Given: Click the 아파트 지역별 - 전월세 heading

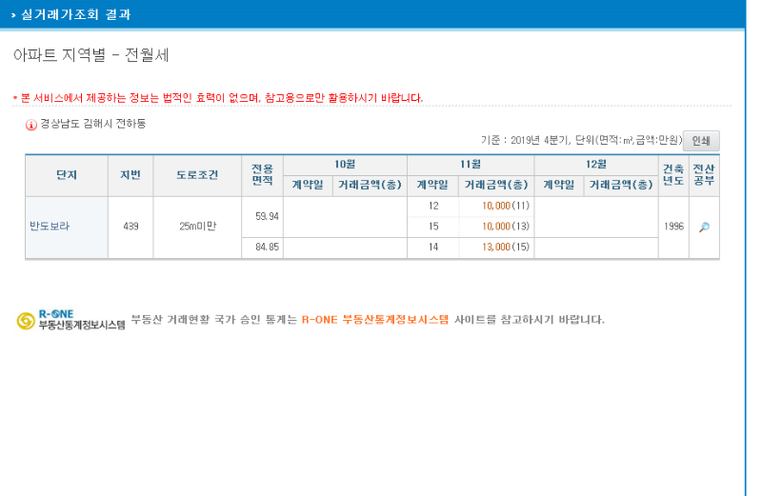Looking at the screenshot, I should 90,55.
